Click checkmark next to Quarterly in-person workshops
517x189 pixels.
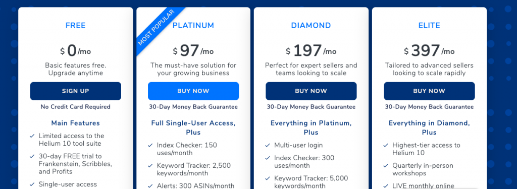[386, 165]
